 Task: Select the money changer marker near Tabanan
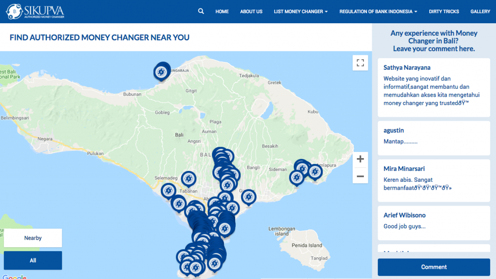(189, 179)
